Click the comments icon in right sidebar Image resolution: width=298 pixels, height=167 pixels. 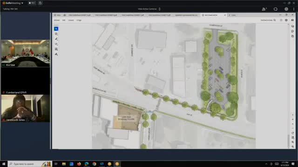pos(292,26)
